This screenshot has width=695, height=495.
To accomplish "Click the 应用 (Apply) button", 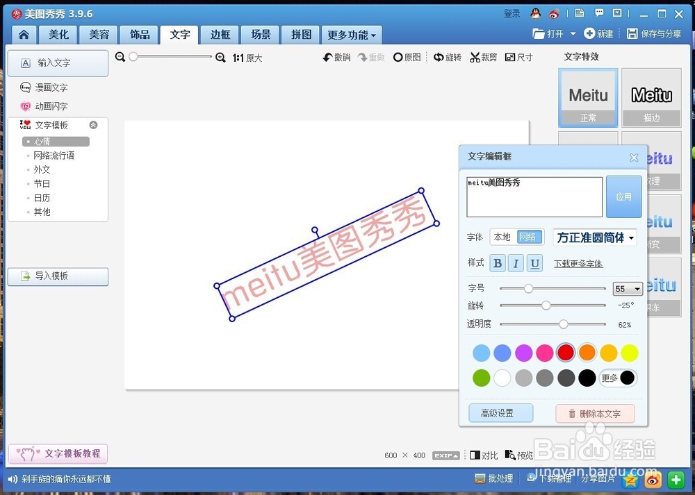I will click(623, 196).
